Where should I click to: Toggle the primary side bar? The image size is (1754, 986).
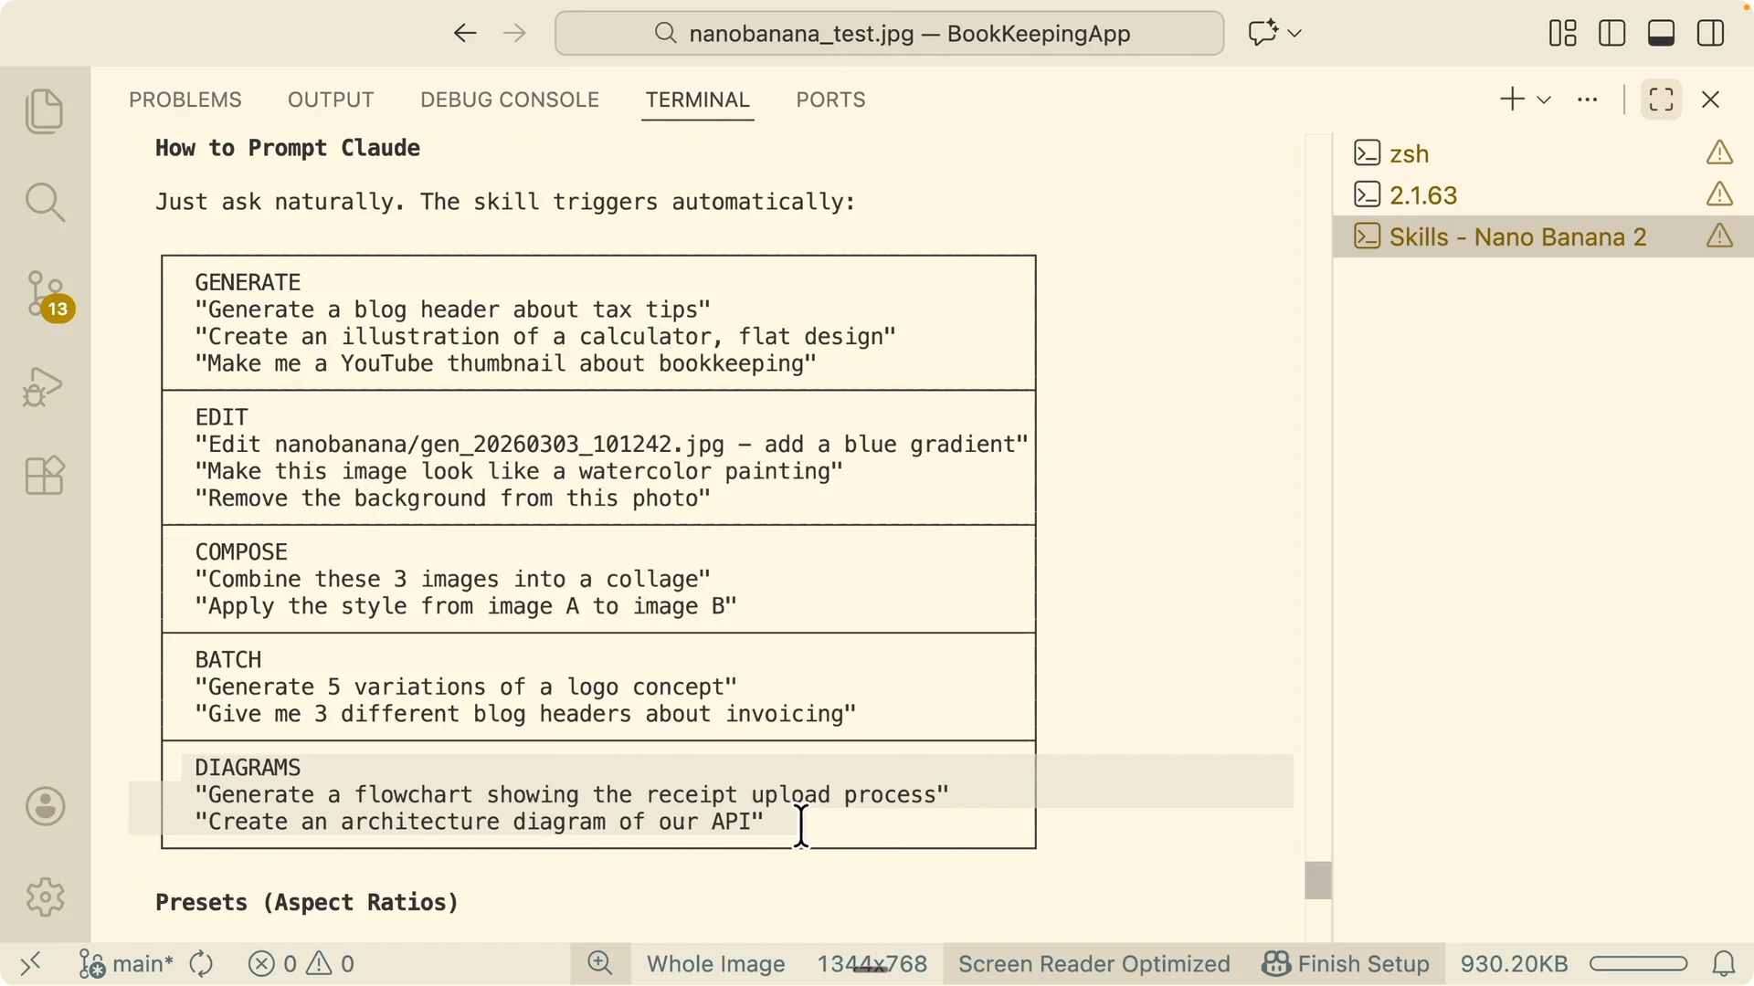click(1612, 34)
